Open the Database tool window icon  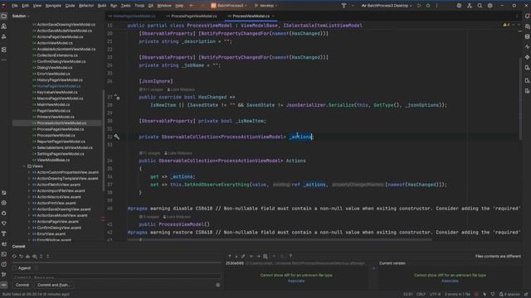tap(527, 36)
